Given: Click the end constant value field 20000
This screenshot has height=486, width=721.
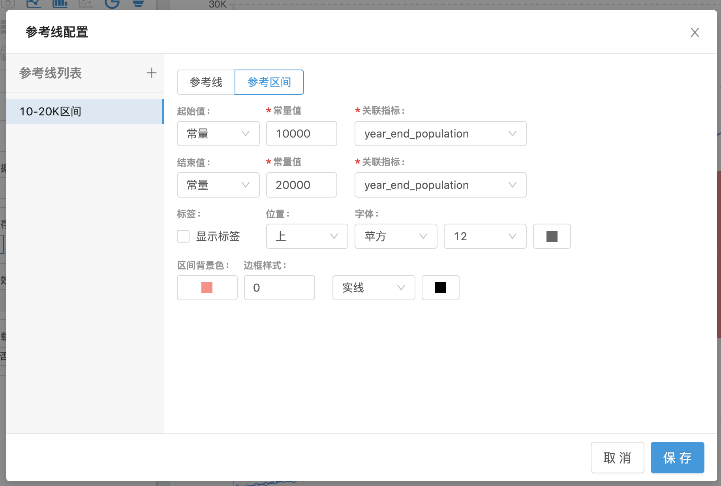Looking at the screenshot, I should point(301,185).
